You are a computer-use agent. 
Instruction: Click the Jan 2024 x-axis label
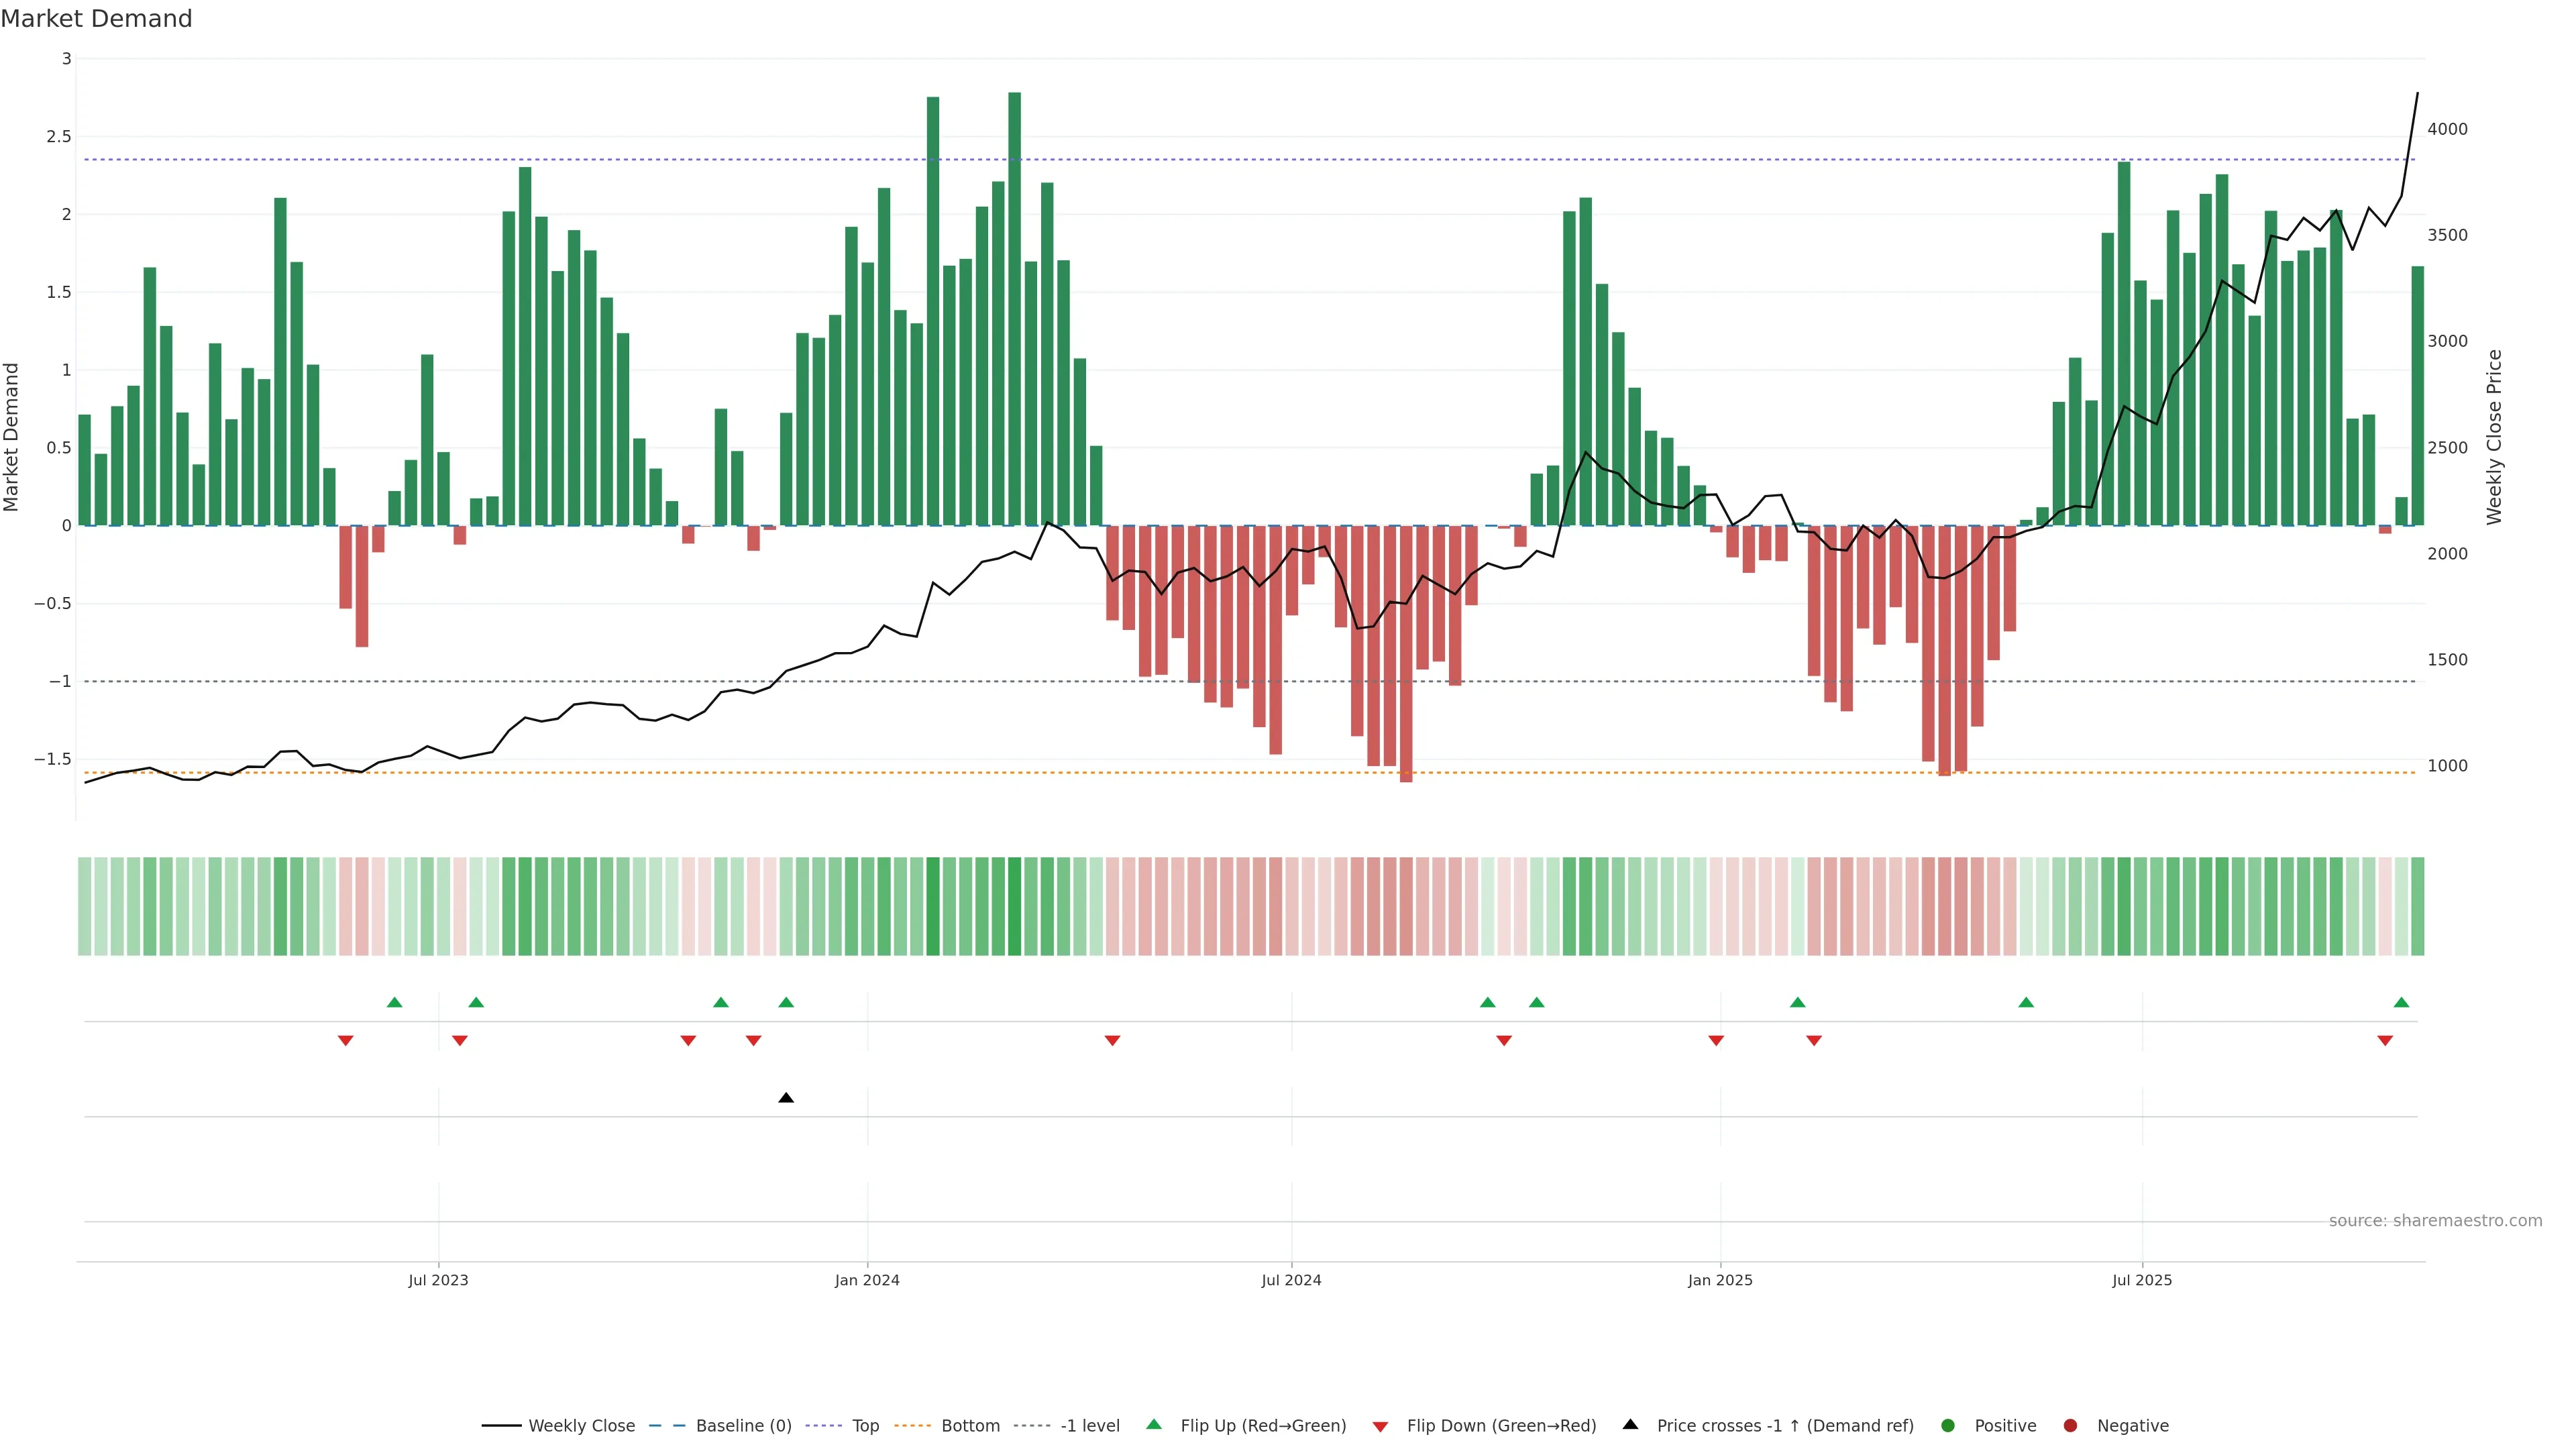pos(867,1280)
